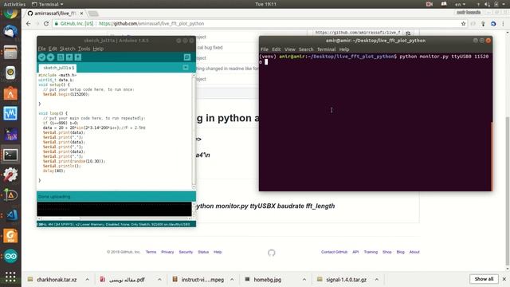The image size is (510, 287).
Task: Click the Arduino New sketch icon
Action: click(x=61, y=57)
